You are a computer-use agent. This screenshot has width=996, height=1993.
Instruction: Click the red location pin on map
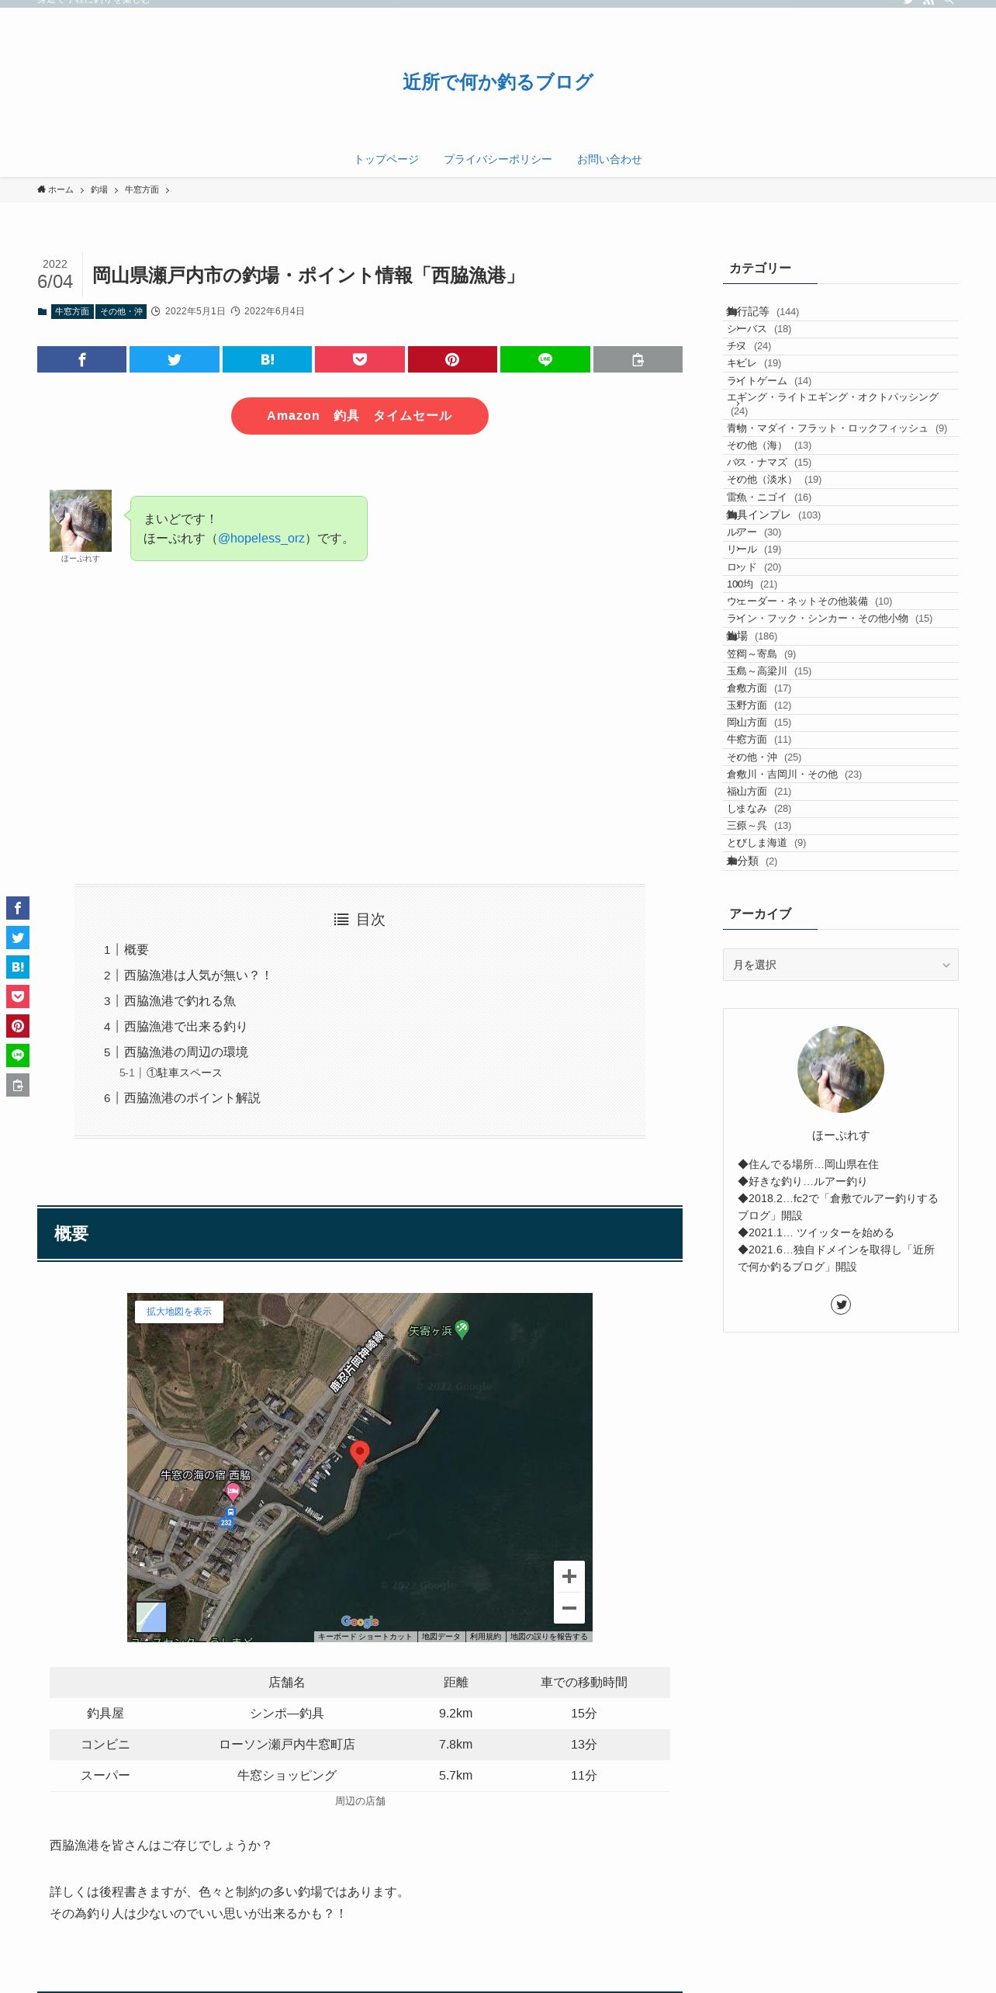[x=359, y=1454]
